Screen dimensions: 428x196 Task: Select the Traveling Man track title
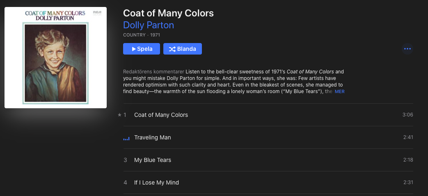point(153,137)
